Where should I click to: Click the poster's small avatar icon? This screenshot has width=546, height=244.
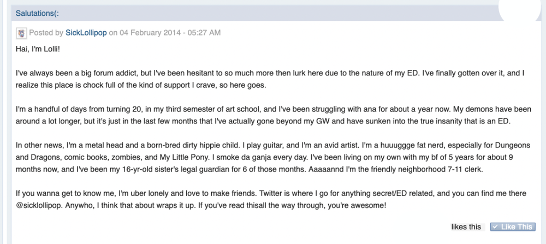(21, 33)
